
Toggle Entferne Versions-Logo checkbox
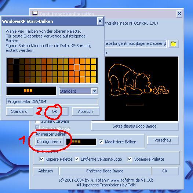click(x=77, y=159)
